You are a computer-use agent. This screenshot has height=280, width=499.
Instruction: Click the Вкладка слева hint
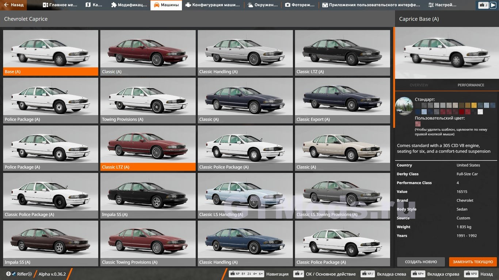[x=383, y=274]
